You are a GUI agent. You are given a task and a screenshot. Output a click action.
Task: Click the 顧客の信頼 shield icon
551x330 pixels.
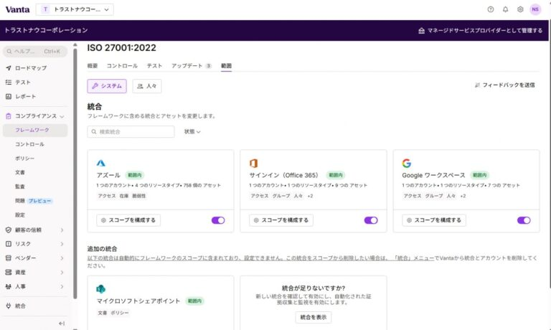[9, 230]
